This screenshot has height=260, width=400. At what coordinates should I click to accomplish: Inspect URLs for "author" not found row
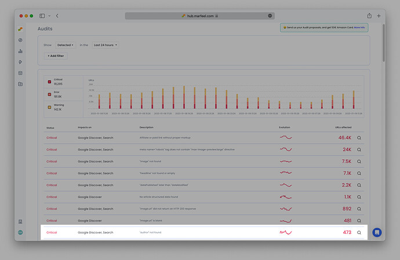[x=359, y=232]
